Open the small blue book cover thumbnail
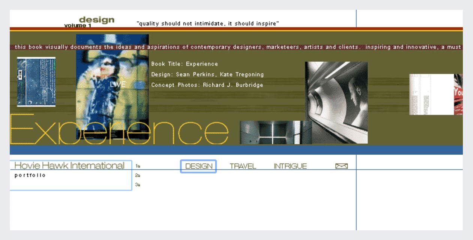Image resolution: width=473 pixels, height=240 pixels. [36, 82]
